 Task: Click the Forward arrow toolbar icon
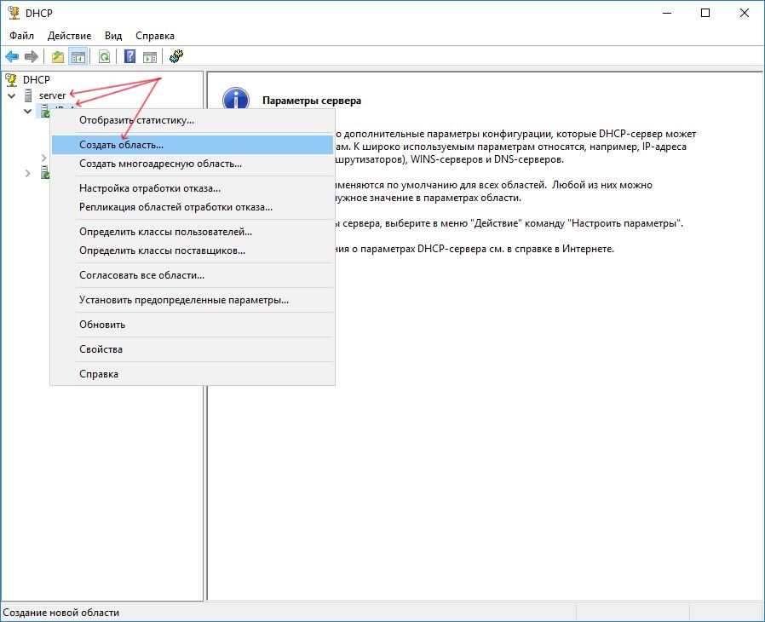click(32, 57)
